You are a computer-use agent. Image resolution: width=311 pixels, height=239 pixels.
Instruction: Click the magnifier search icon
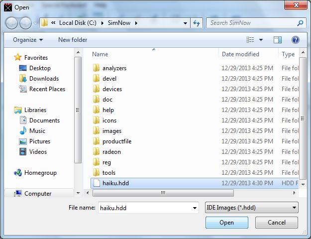tap(300, 23)
